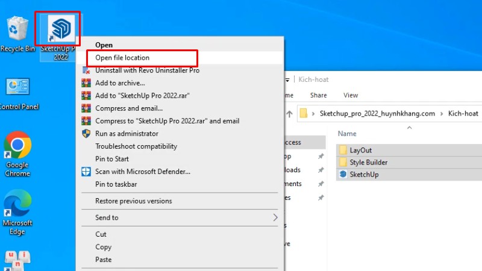
Task: Click Open in the context menu
Action: [104, 45]
